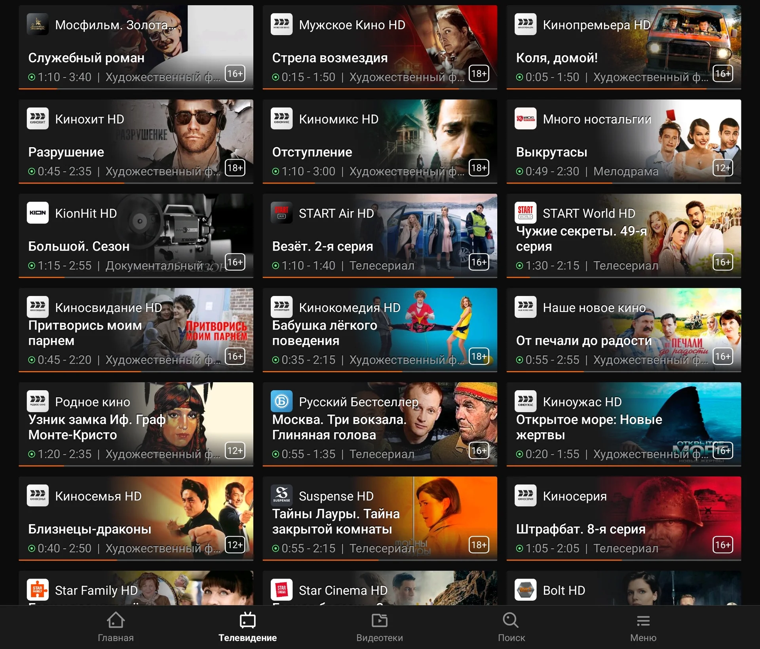The width and height of the screenshot is (760, 649).
Task: Click the Star Family HD channel logo
Action: [x=38, y=589]
